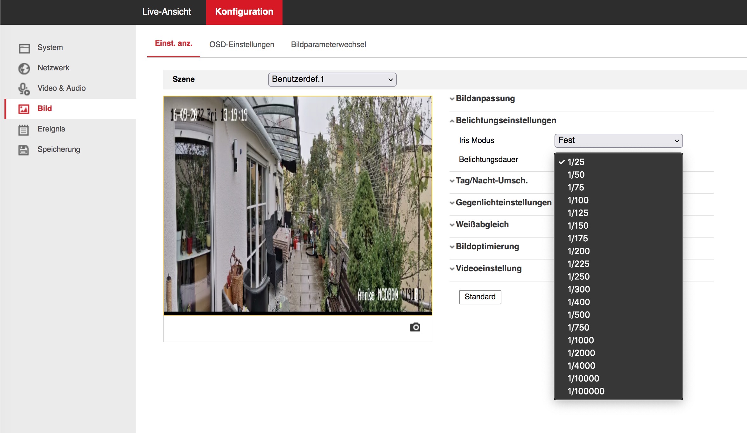The height and width of the screenshot is (433, 747).
Task: Click the Speicherung floppy disk icon
Action: [x=24, y=150]
